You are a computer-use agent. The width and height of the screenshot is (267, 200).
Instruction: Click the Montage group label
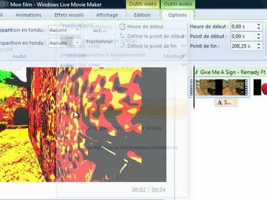[x=174, y=56]
